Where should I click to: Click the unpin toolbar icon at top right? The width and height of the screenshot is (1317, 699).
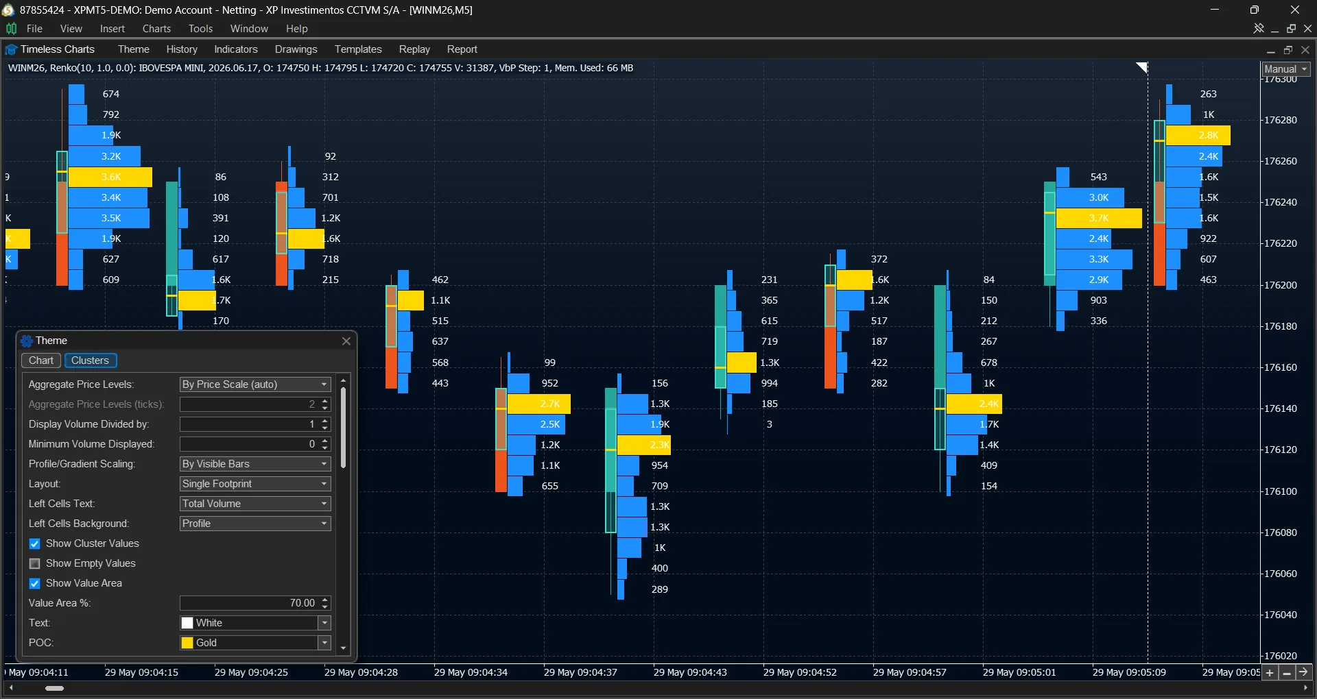pos(1259,29)
